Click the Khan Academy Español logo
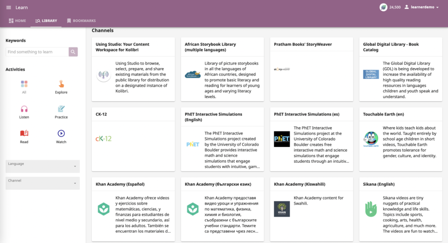The height and width of the screenshot is (243, 448). pos(104,209)
